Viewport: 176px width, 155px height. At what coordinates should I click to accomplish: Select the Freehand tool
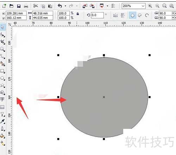(x=2, y=56)
